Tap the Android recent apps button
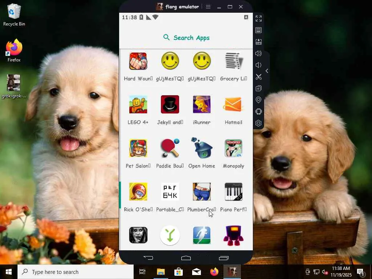The height and width of the screenshot is (279, 372). point(224,258)
